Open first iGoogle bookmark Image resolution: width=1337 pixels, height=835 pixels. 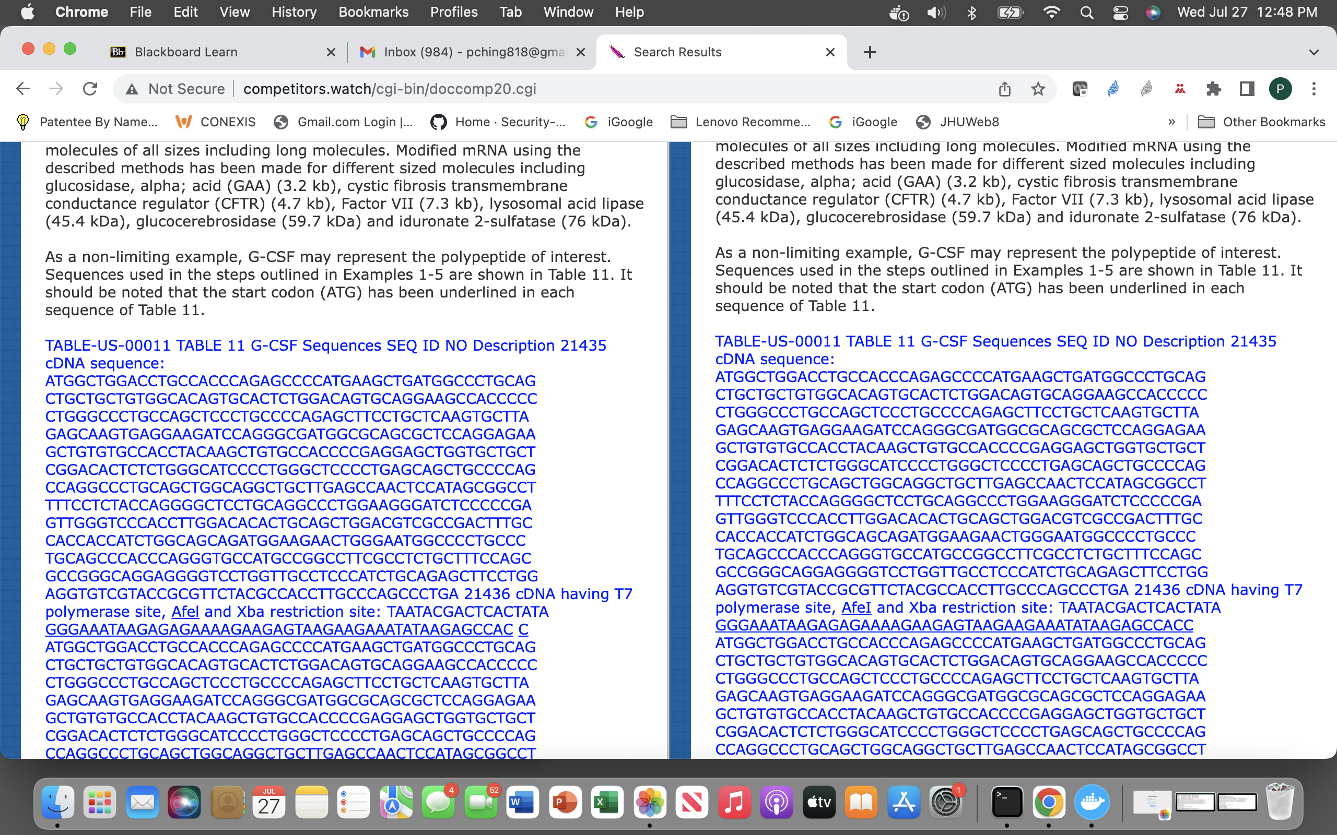(x=619, y=122)
